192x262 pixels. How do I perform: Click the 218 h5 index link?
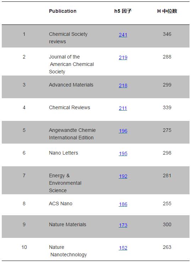pos(123,85)
